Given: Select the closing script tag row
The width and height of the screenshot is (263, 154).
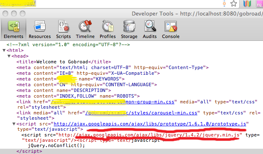Looking at the screenshot, I should coord(131,151).
